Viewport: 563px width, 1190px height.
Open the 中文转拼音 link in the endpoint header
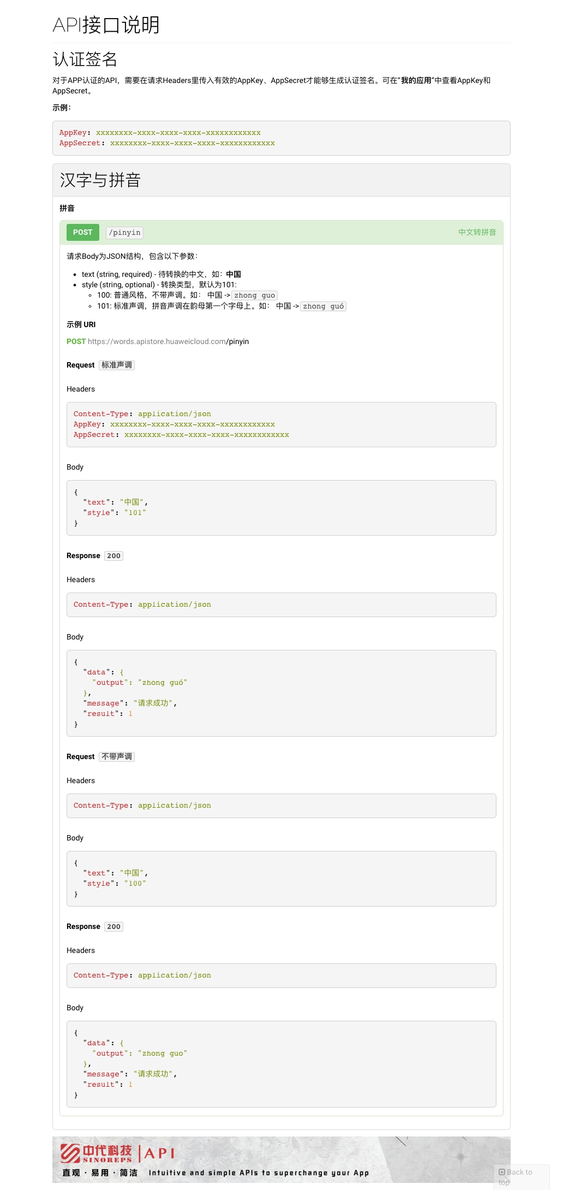tap(477, 232)
